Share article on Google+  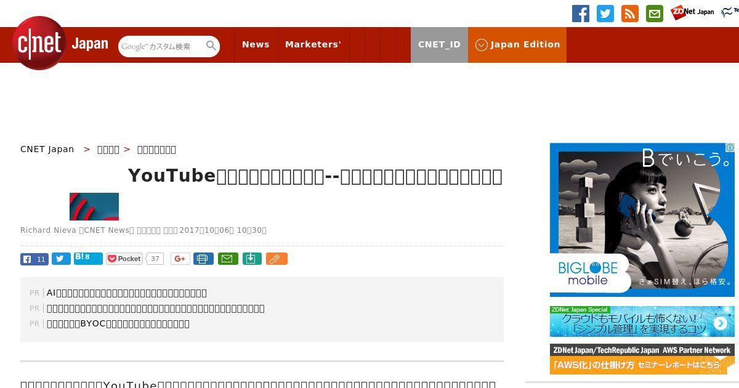coord(180,259)
